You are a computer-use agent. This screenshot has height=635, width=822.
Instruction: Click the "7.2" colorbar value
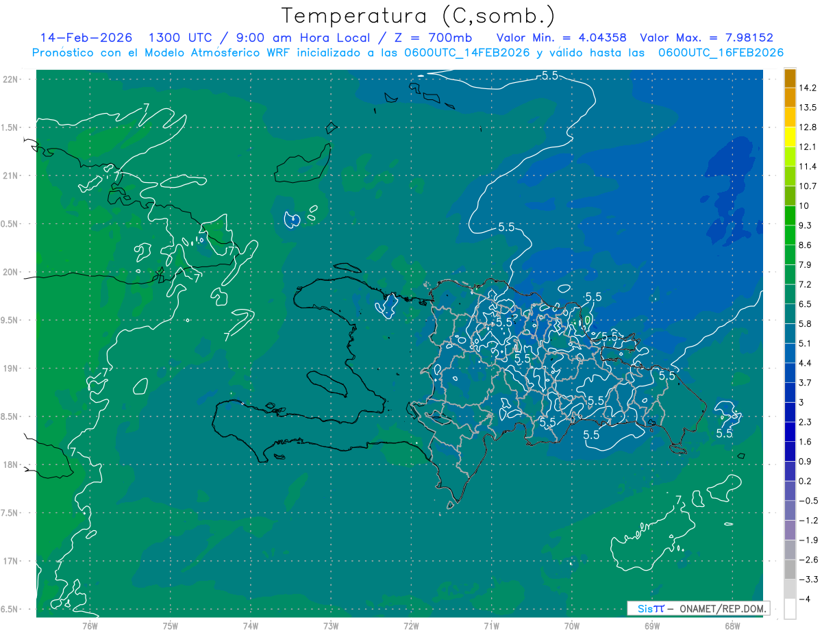(x=806, y=284)
